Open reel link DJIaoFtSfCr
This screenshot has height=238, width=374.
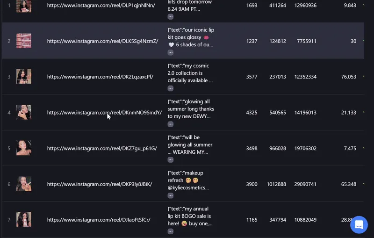(99, 220)
